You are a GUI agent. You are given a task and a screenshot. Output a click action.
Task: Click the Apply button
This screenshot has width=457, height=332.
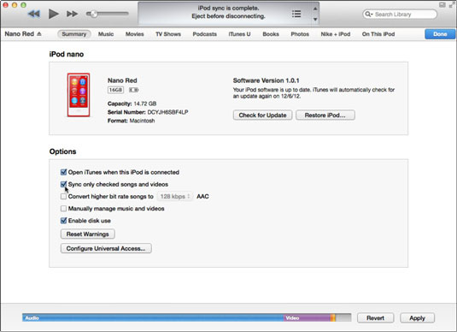(417, 317)
